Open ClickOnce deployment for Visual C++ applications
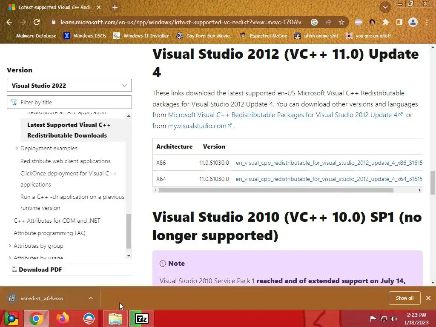This screenshot has width=436, height=327. [x=69, y=179]
